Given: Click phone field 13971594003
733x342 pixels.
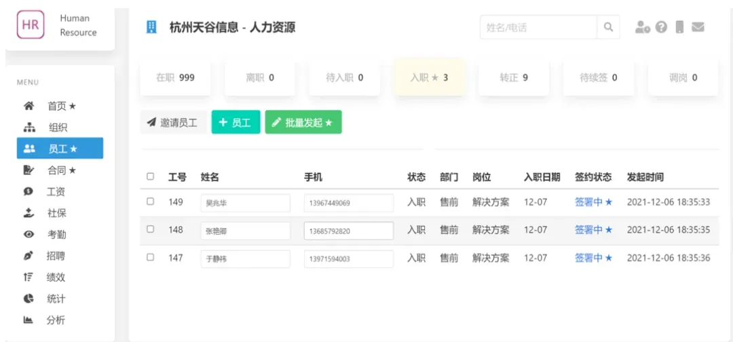Looking at the screenshot, I should (x=349, y=259).
